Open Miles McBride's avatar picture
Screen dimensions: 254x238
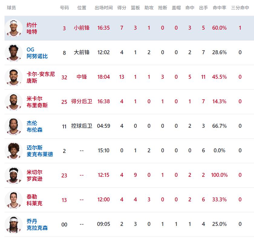coord(14,151)
